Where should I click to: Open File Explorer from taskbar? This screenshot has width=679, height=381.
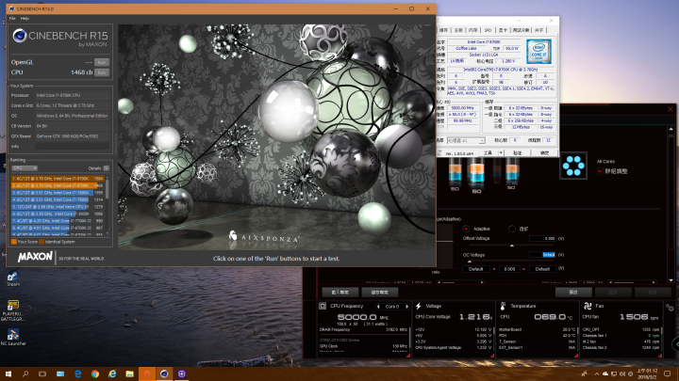(129, 373)
